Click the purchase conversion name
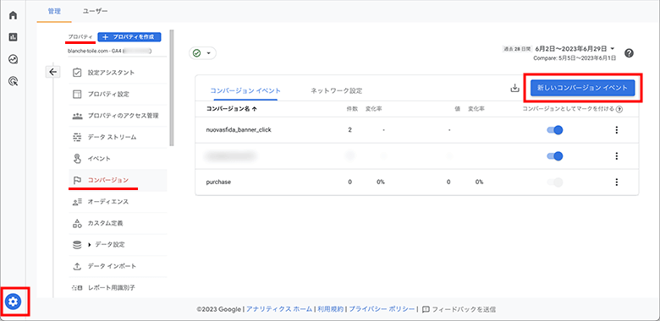This screenshot has width=660, height=321. [x=218, y=182]
